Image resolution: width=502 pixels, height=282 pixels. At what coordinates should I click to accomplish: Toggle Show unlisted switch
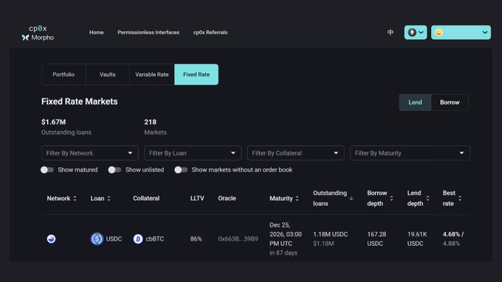tap(114, 170)
